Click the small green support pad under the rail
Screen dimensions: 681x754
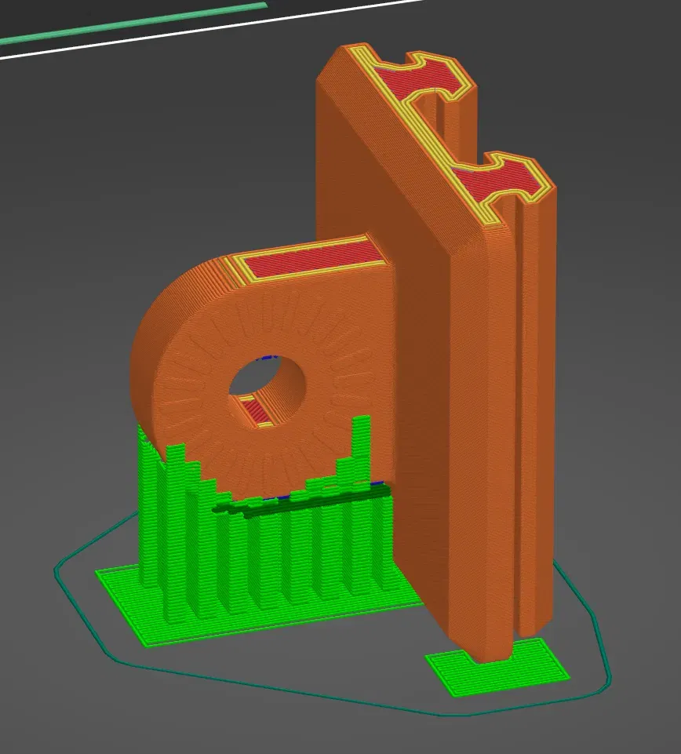pyautogui.click(x=497, y=668)
